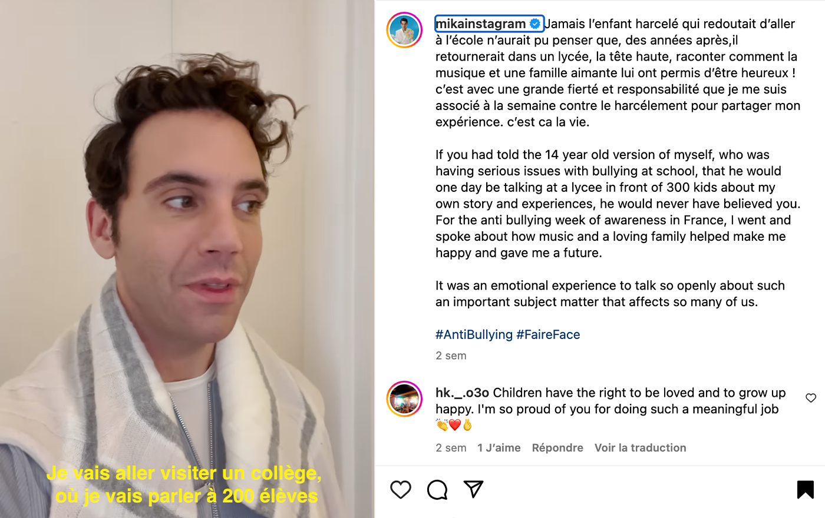View likes via 1 J'aime
The width and height of the screenshot is (825, 518).
point(499,448)
